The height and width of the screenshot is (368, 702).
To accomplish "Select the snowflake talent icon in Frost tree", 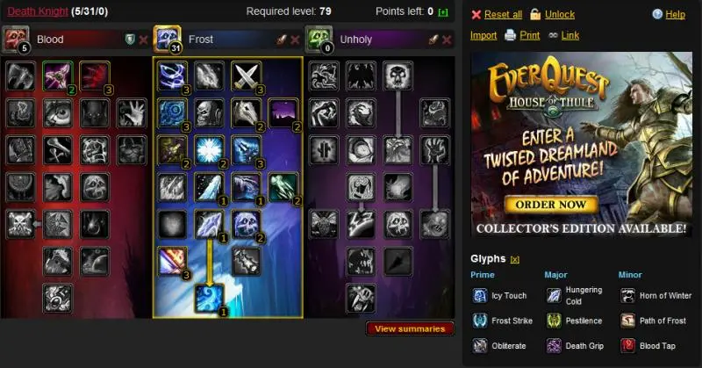I will pyautogui.click(x=209, y=150).
